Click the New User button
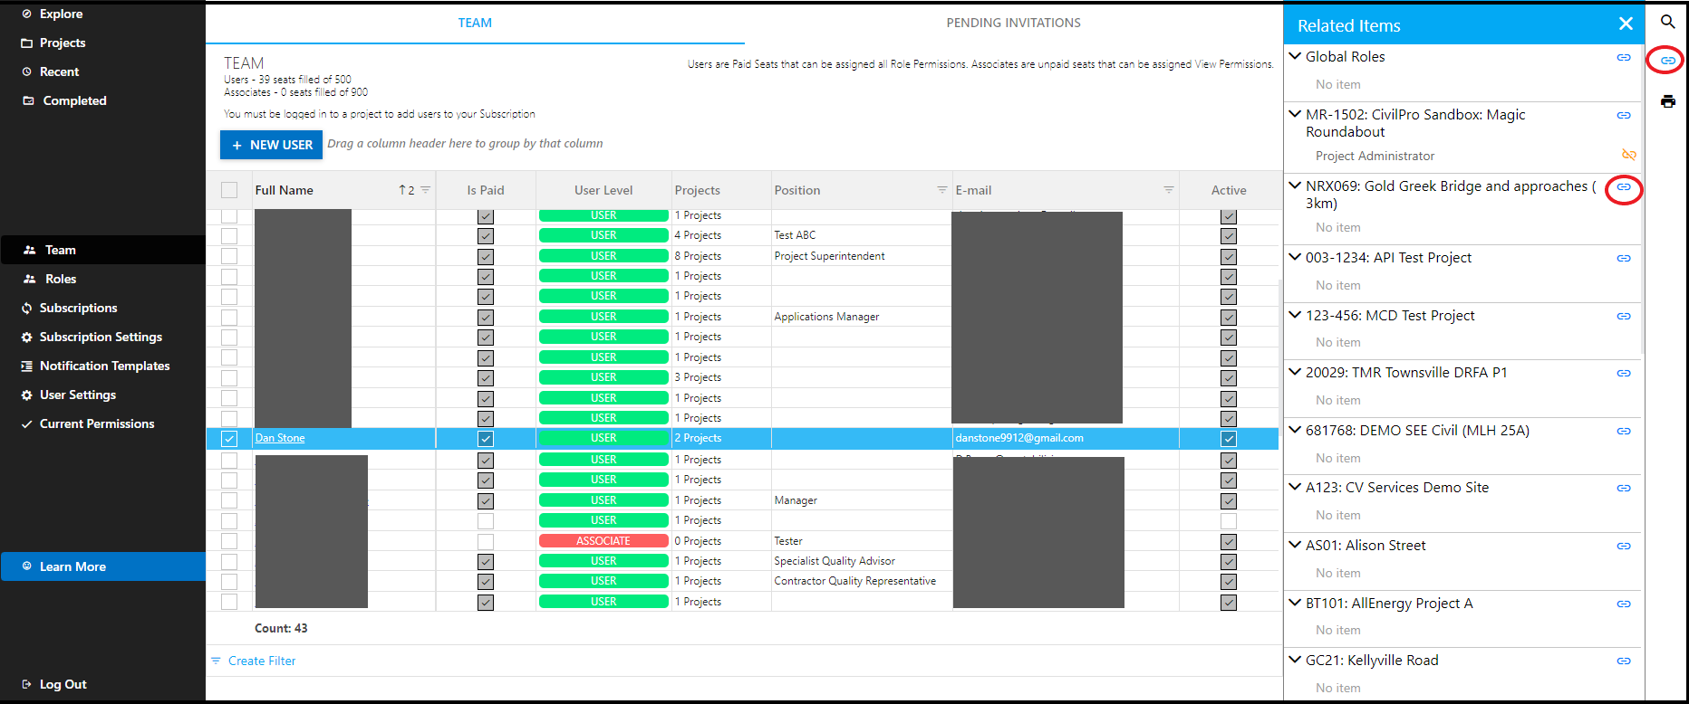1689x704 pixels. (x=271, y=145)
